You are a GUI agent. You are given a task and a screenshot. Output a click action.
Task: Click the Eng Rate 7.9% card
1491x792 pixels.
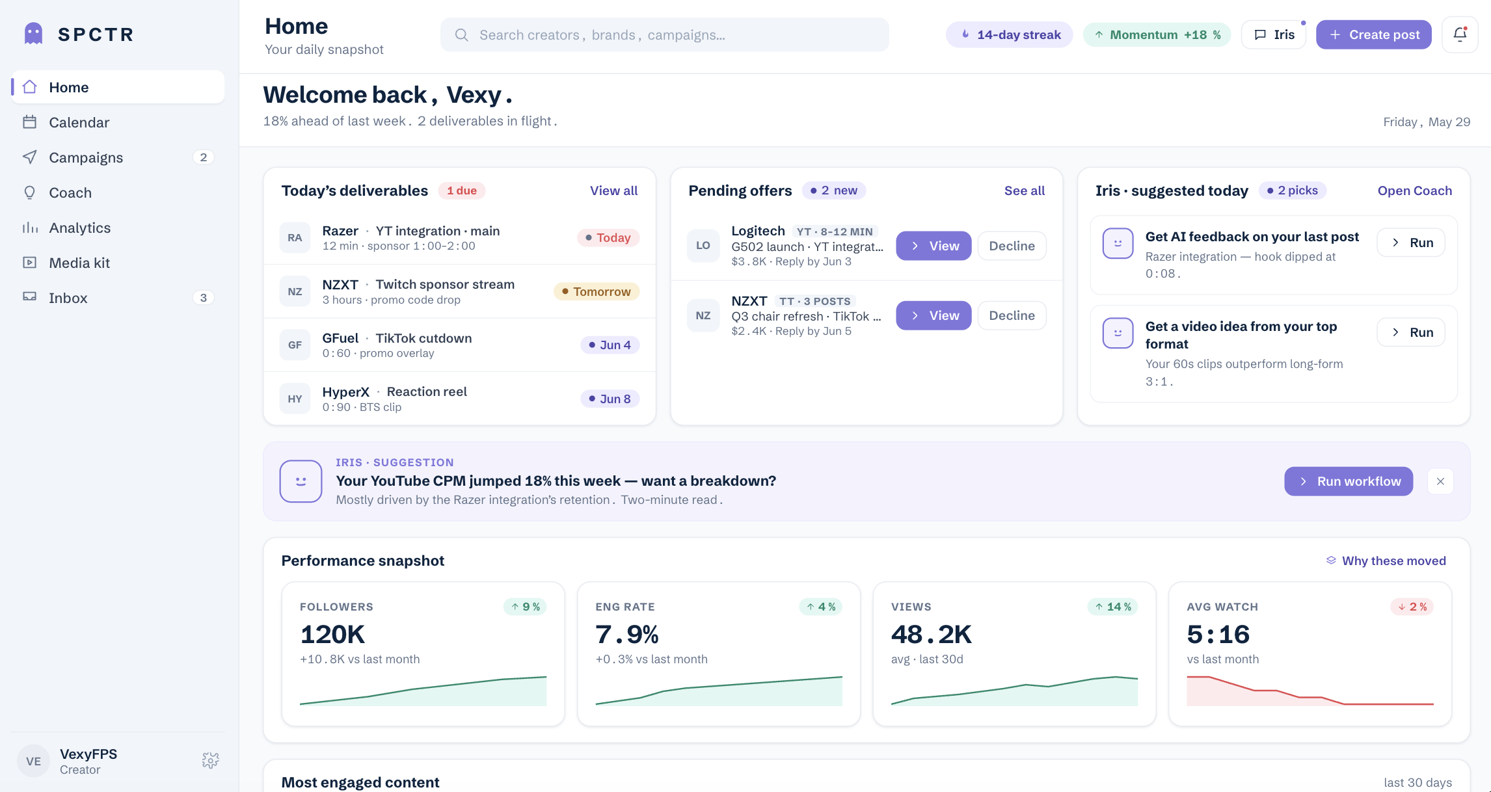click(x=718, y=654)
